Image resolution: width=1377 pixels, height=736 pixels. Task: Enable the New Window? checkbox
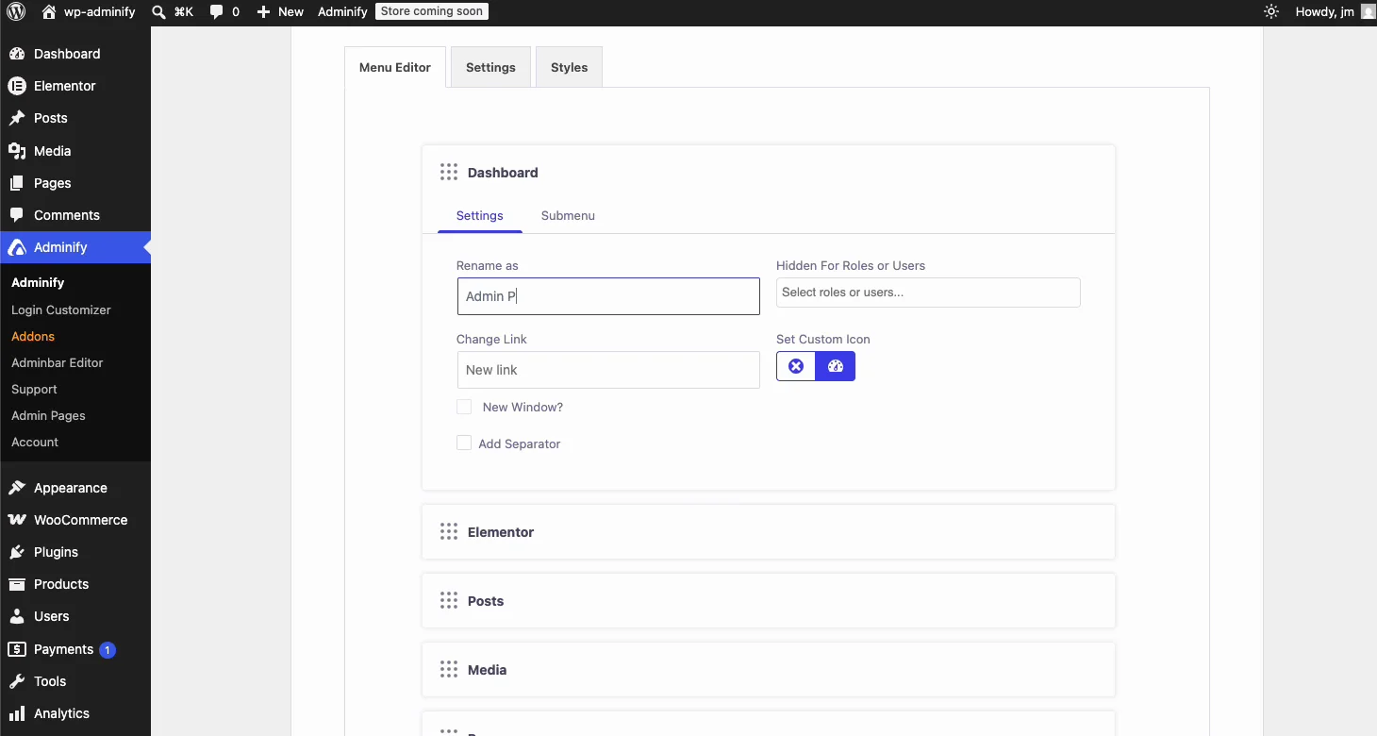pos(464,407)
